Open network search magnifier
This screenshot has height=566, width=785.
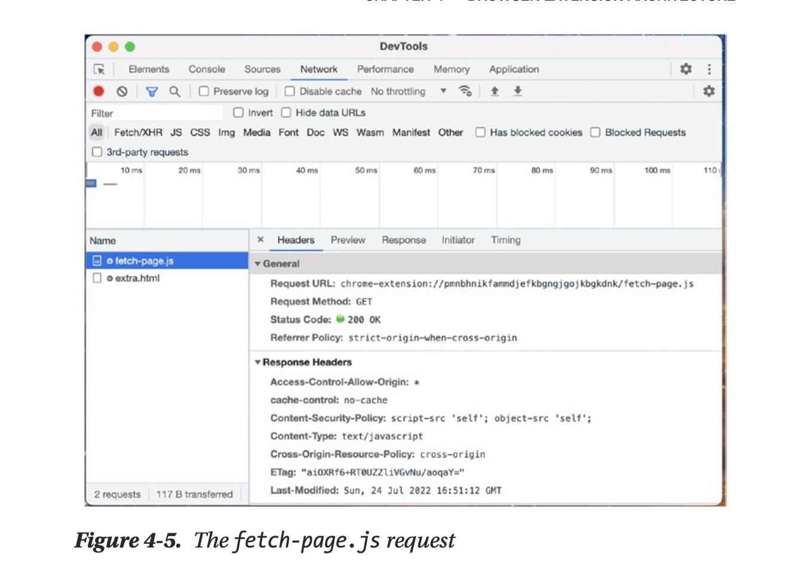click(174, 91)
